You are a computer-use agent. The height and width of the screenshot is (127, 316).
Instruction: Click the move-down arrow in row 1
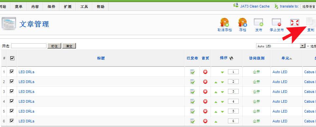pyautogui.click(x=222, y=72)
